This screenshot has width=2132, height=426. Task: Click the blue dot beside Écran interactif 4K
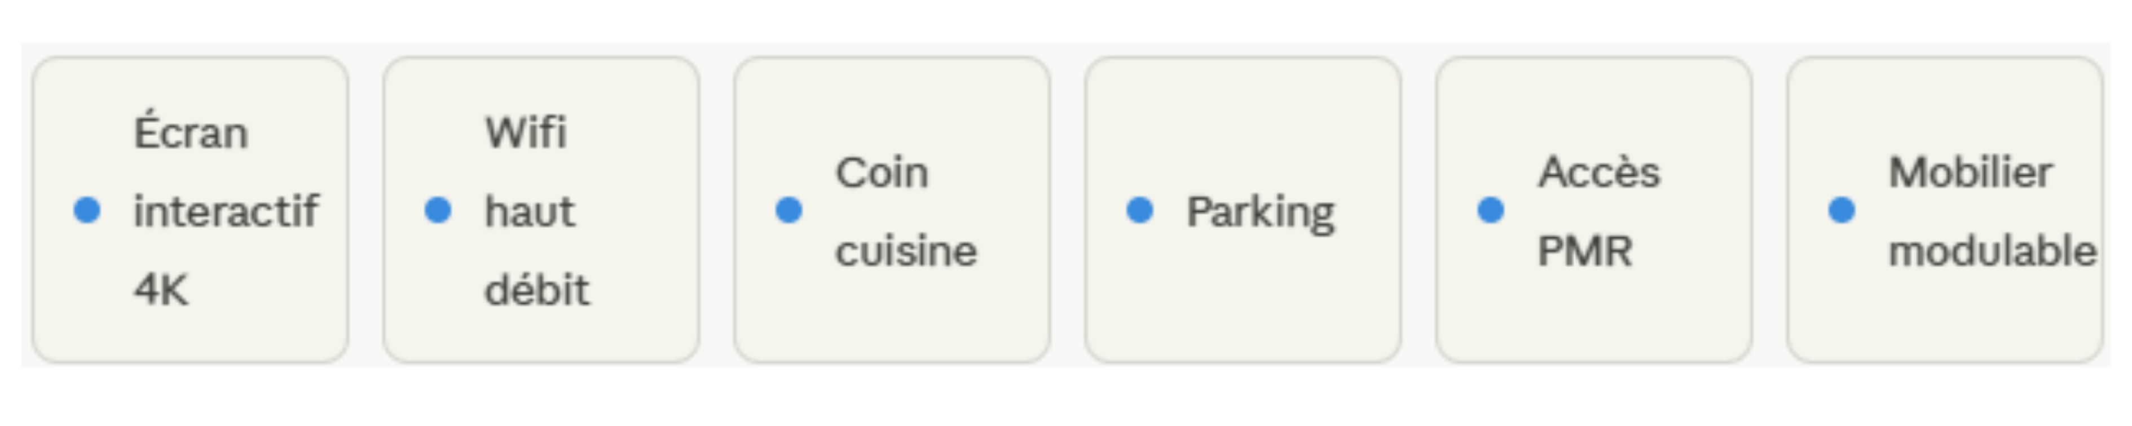87,210
